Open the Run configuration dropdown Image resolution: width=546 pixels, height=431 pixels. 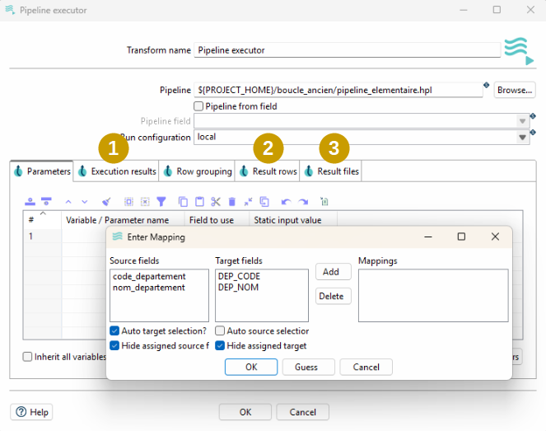click(522, 138)
